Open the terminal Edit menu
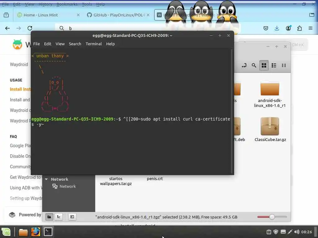The height and width of the screenshot is (238, 318). point(48,44)
